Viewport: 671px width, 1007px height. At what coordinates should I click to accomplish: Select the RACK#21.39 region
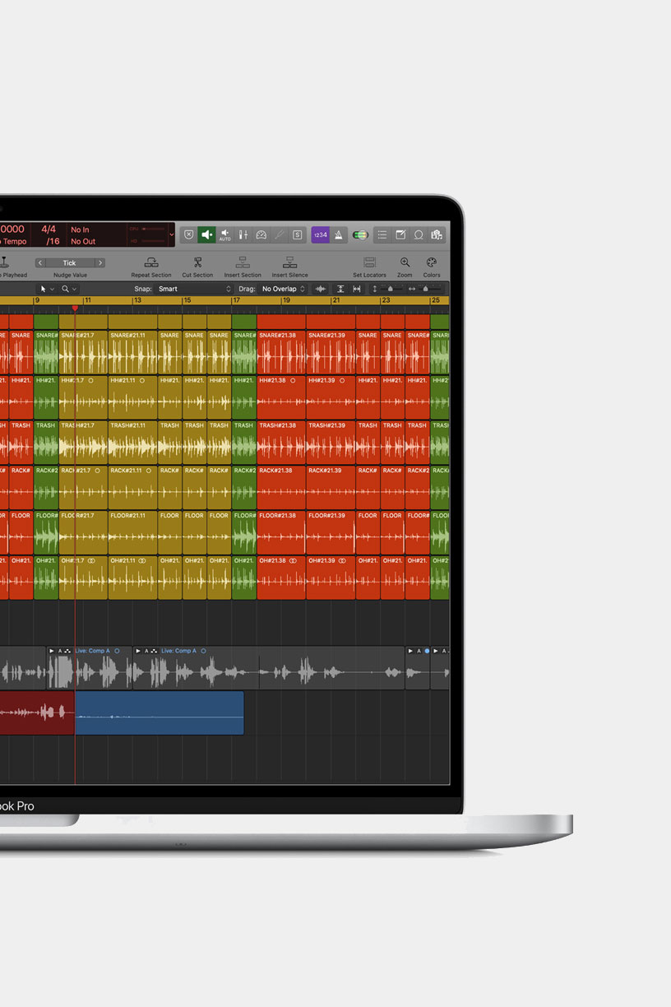pos(331,487)
